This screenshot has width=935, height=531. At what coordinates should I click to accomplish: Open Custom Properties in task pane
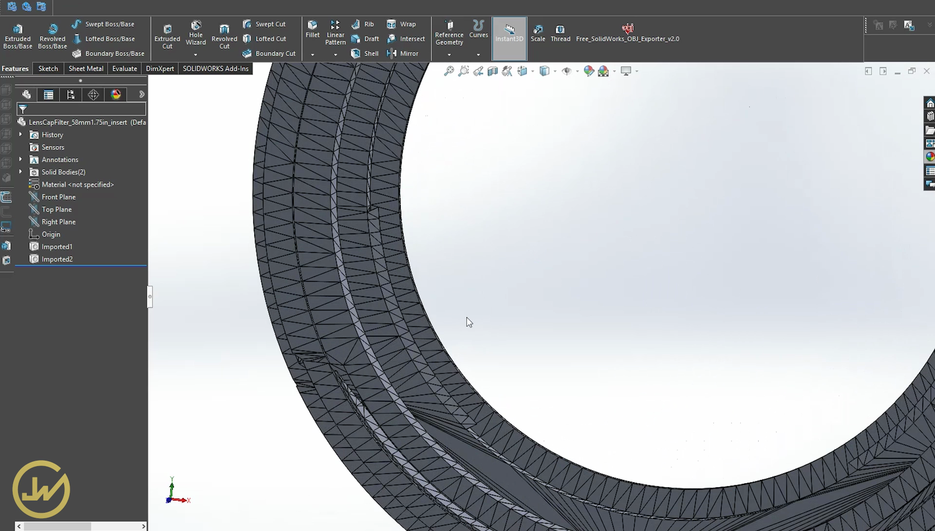click(930, 171)
